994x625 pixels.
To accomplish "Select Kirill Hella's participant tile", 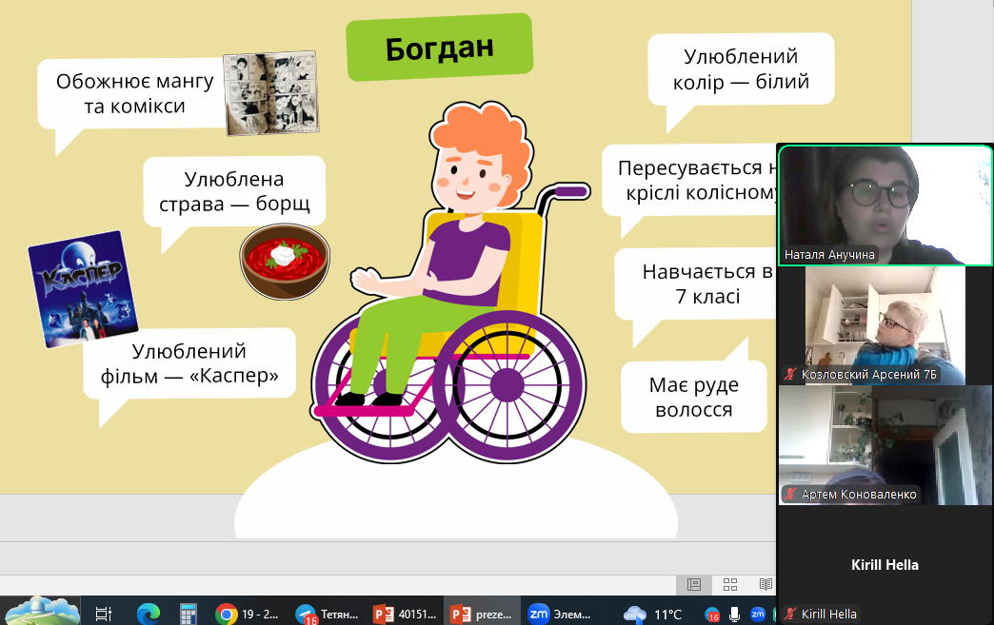I will [x=885, y=565].
